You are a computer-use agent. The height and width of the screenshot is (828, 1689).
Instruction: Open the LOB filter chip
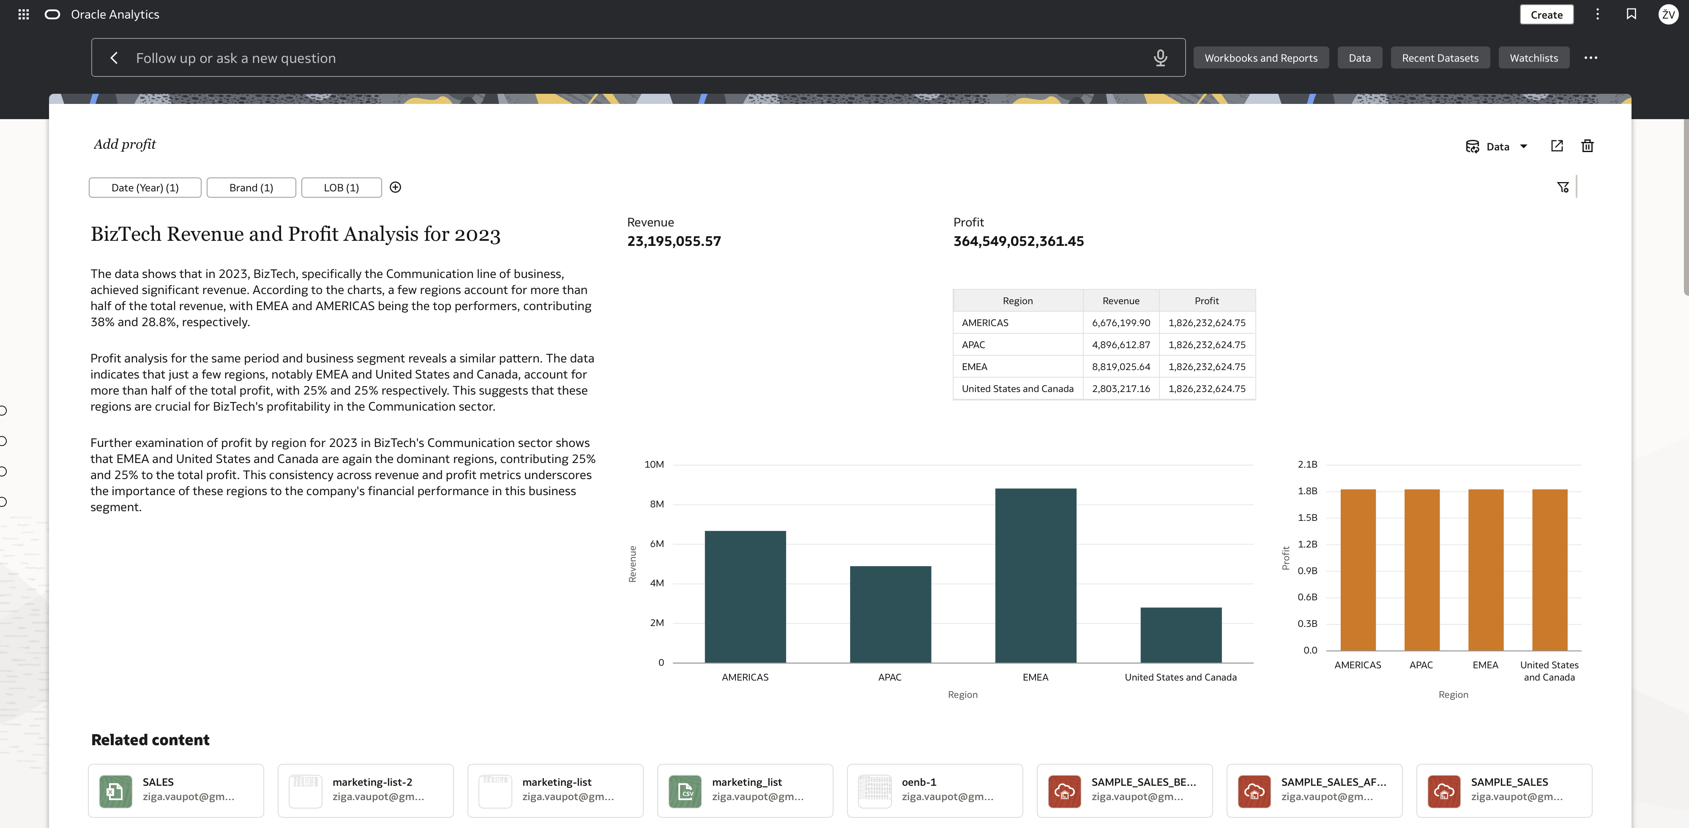341,187
